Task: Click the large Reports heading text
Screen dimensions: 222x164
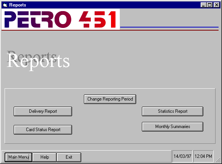Action: pos(38,60)
